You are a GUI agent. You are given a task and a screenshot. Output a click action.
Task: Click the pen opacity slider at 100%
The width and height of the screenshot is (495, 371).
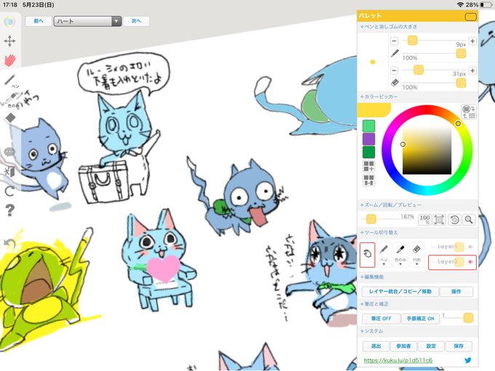point(461,54)
